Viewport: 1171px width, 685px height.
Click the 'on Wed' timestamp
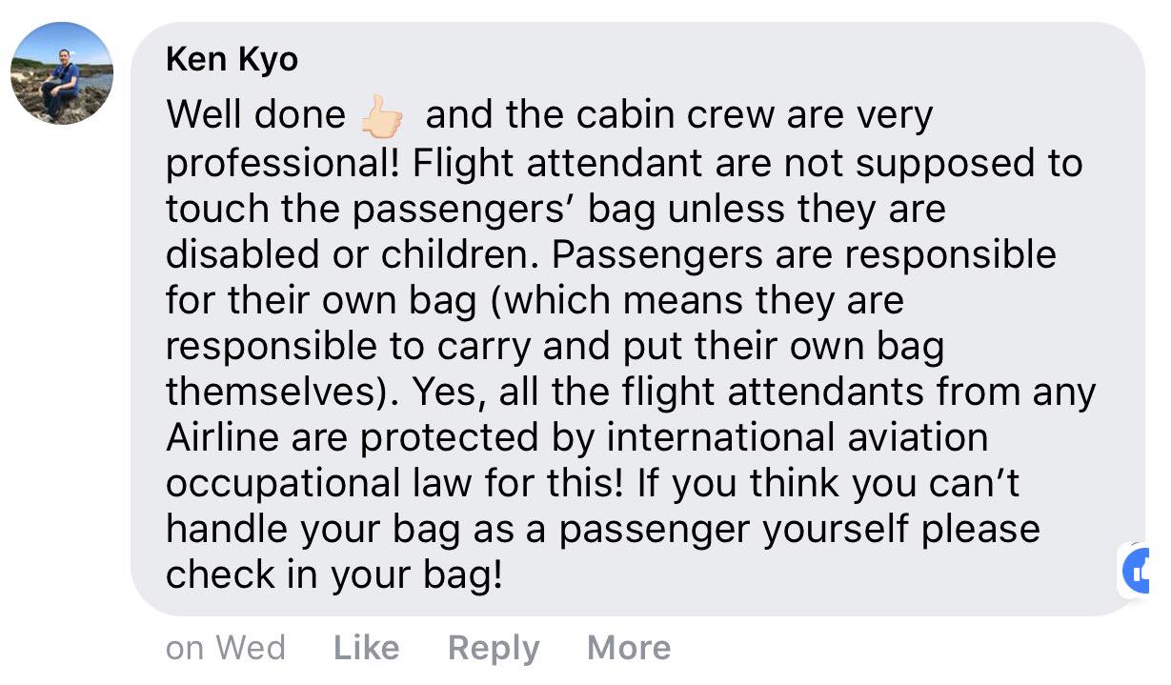pyautogui.click(x=226, y=648)
